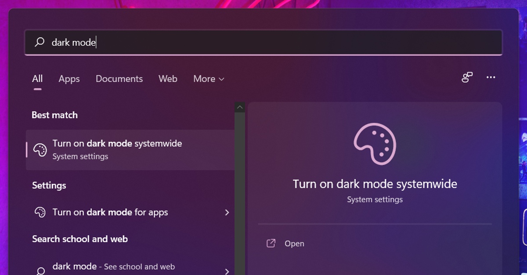
Task: Click the search magnifier icon in the search box
Action: (39, 42)
